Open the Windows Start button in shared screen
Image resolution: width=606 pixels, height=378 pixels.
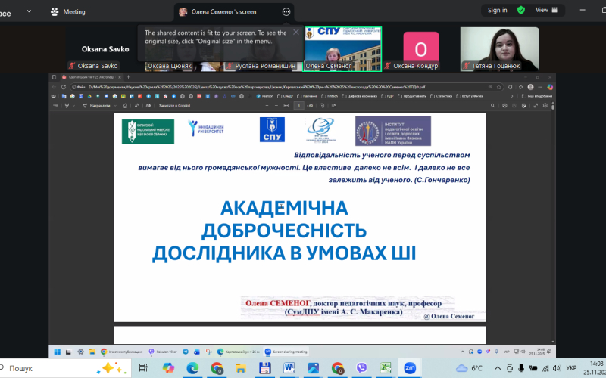(x=58, y=352)
